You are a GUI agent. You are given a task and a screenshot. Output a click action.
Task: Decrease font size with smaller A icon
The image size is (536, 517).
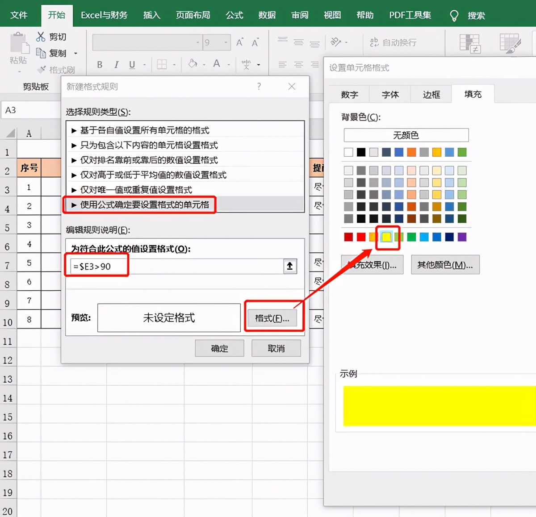(255, 42)
